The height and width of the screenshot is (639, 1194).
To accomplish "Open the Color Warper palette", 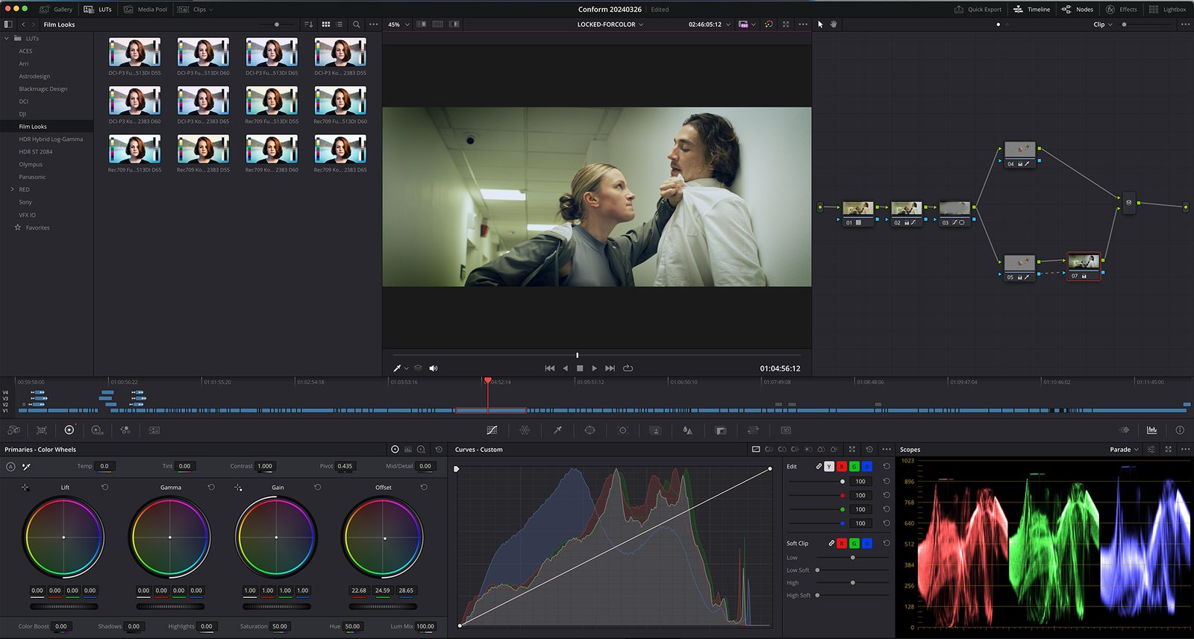I will point(525,430).
